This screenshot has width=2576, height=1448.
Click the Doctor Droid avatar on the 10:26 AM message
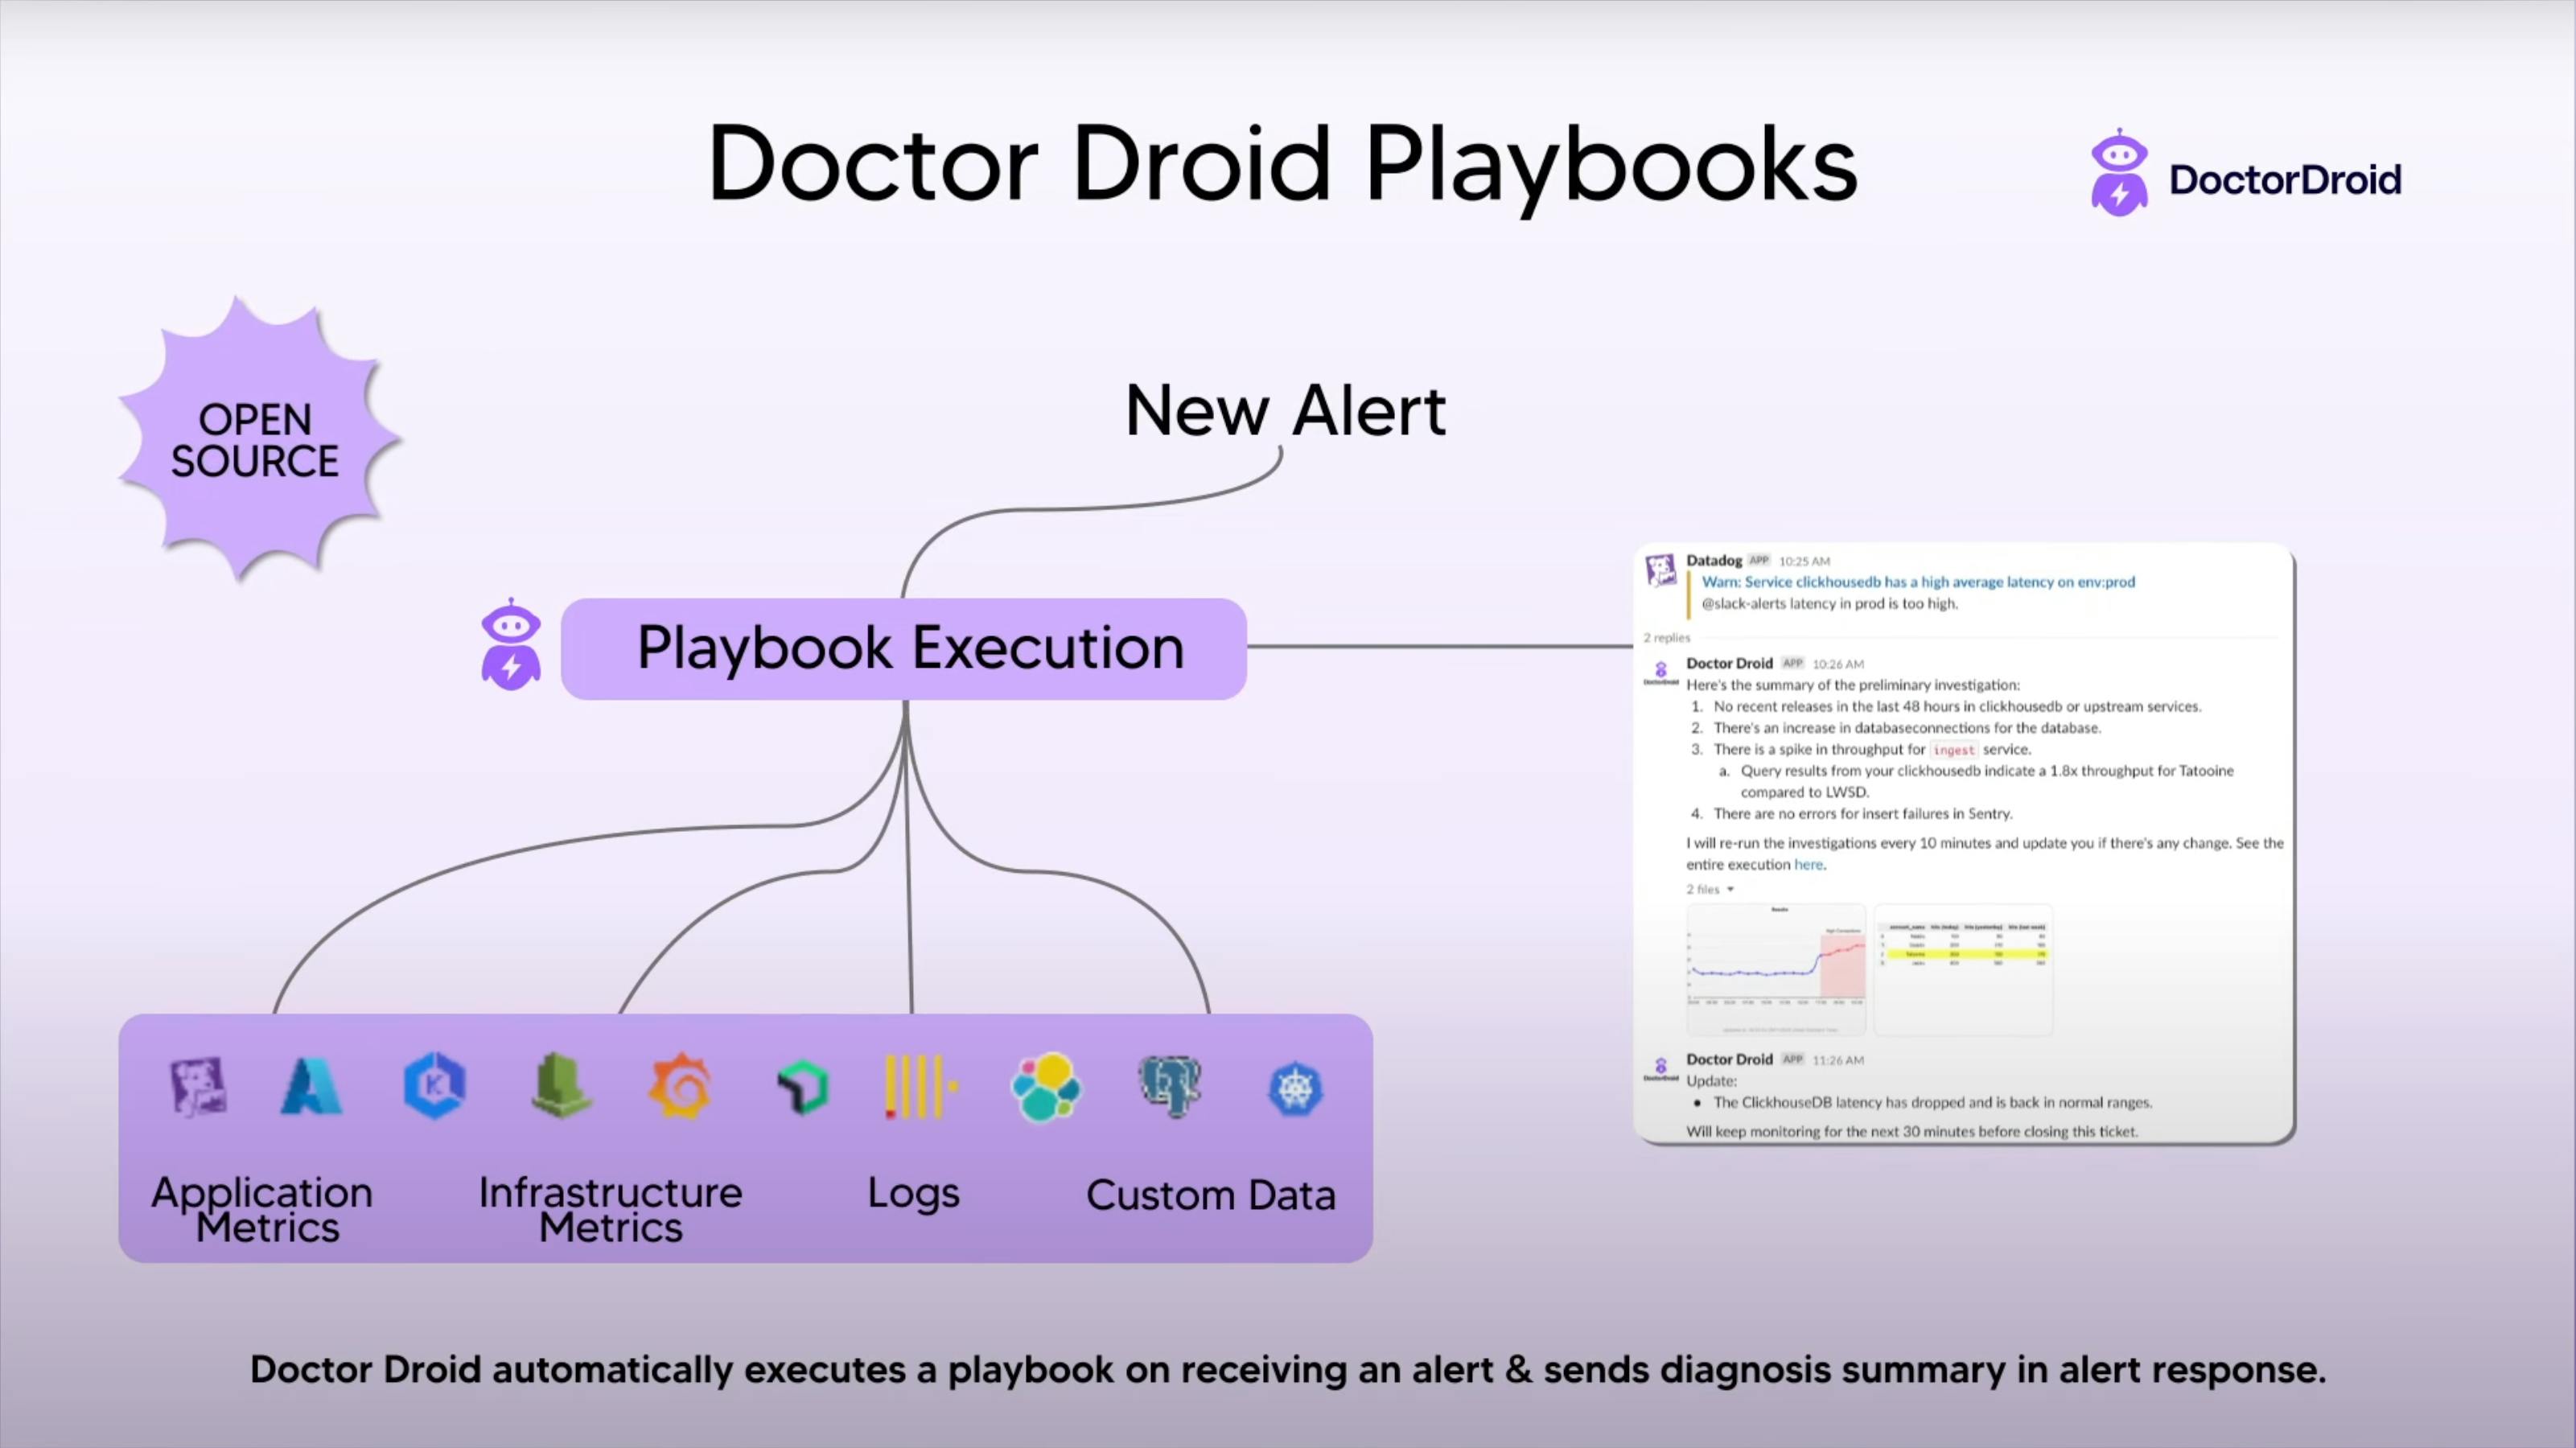(x=1661, y=673)
